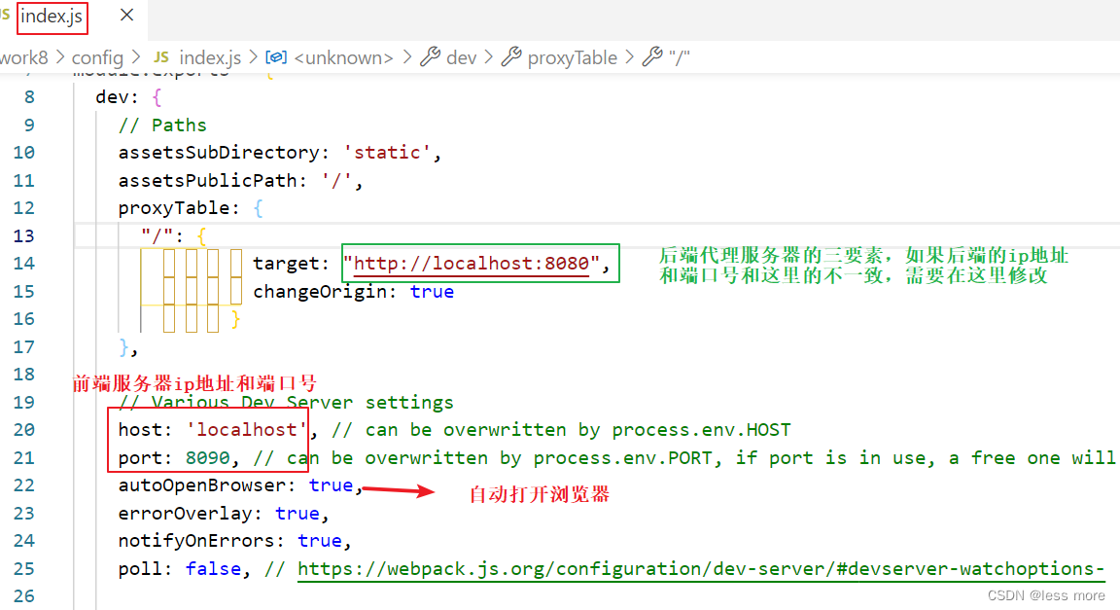1120x610 pixels.
Task: Click the port value 8090
Action: (x=208, y=458)
